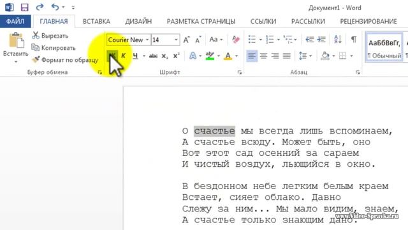Click the sort A-Z icon
This screenshot has width=408, height=230.
pos(338,40)
